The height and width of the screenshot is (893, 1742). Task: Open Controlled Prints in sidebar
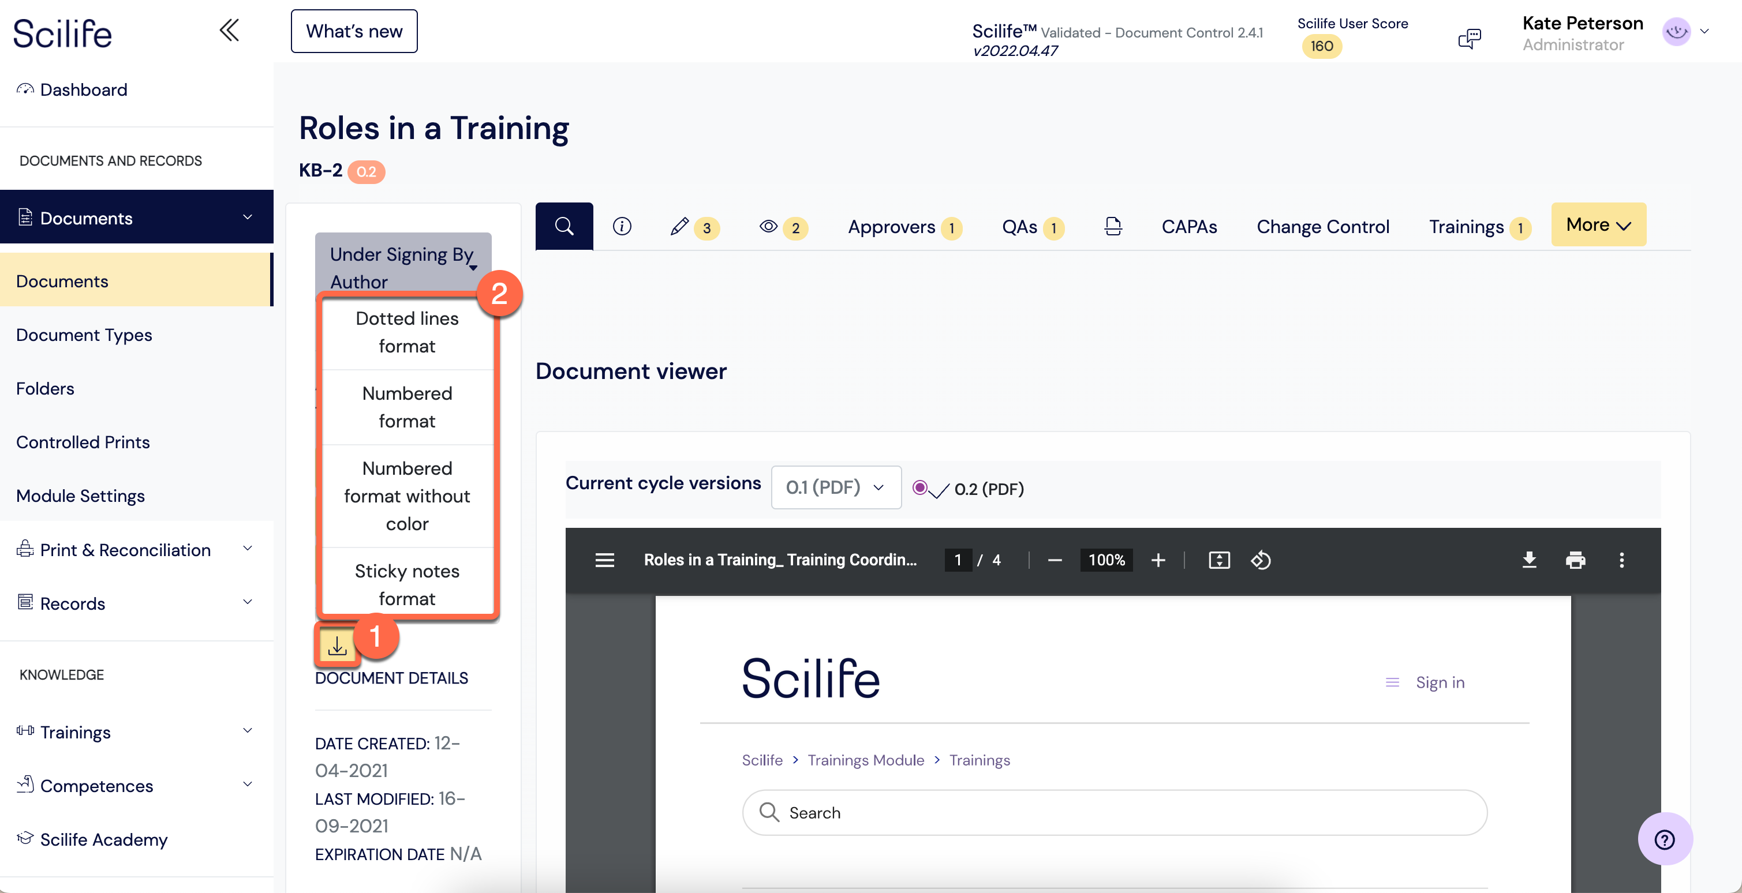coord(83,442)
